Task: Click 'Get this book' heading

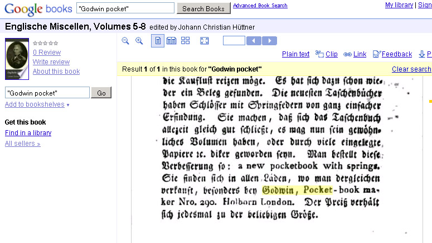Action: [25, 122]
